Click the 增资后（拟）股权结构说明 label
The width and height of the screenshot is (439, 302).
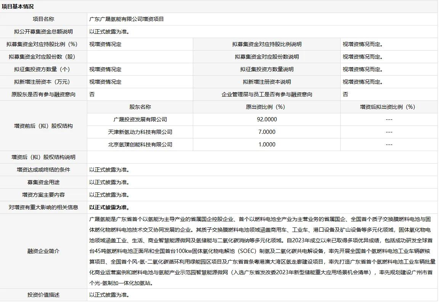[x=43, y=157]
